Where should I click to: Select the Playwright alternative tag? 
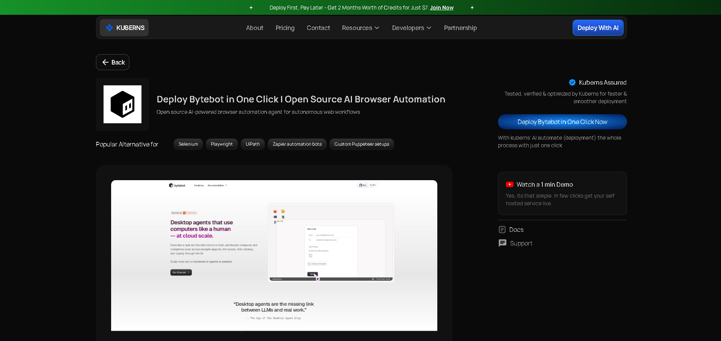221,144
